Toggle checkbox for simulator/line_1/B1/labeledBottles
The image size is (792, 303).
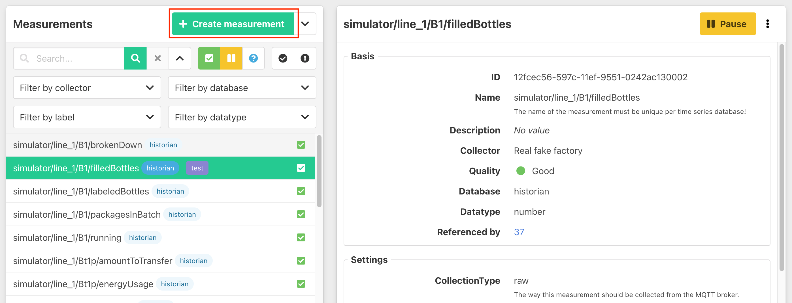pyautogui.click(x=301, y=191)
